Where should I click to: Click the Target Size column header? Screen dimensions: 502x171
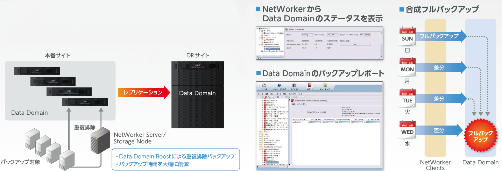click(x=328, y=120)
